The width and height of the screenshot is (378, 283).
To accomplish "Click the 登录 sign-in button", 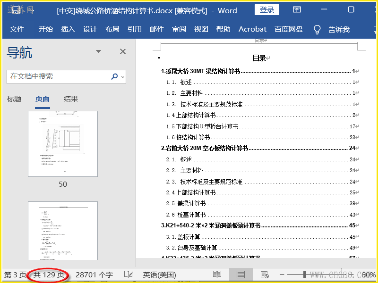I will tap(267, 10).
